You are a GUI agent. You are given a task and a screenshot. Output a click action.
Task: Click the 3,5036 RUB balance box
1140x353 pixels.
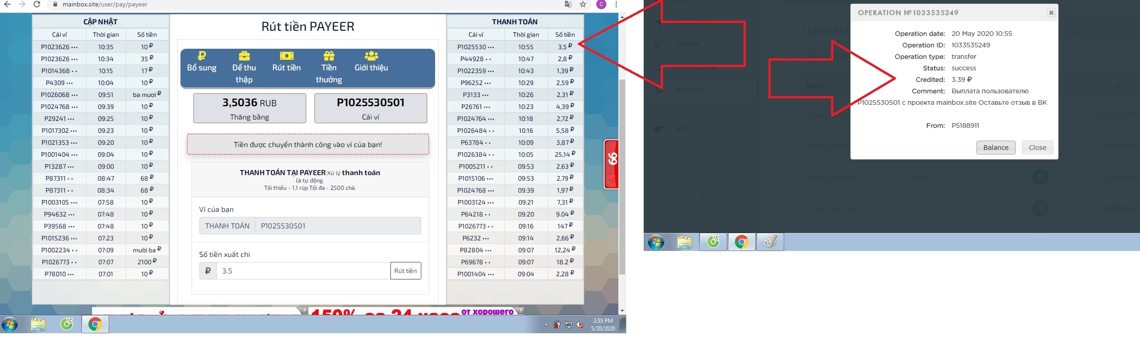coord(250,108)
